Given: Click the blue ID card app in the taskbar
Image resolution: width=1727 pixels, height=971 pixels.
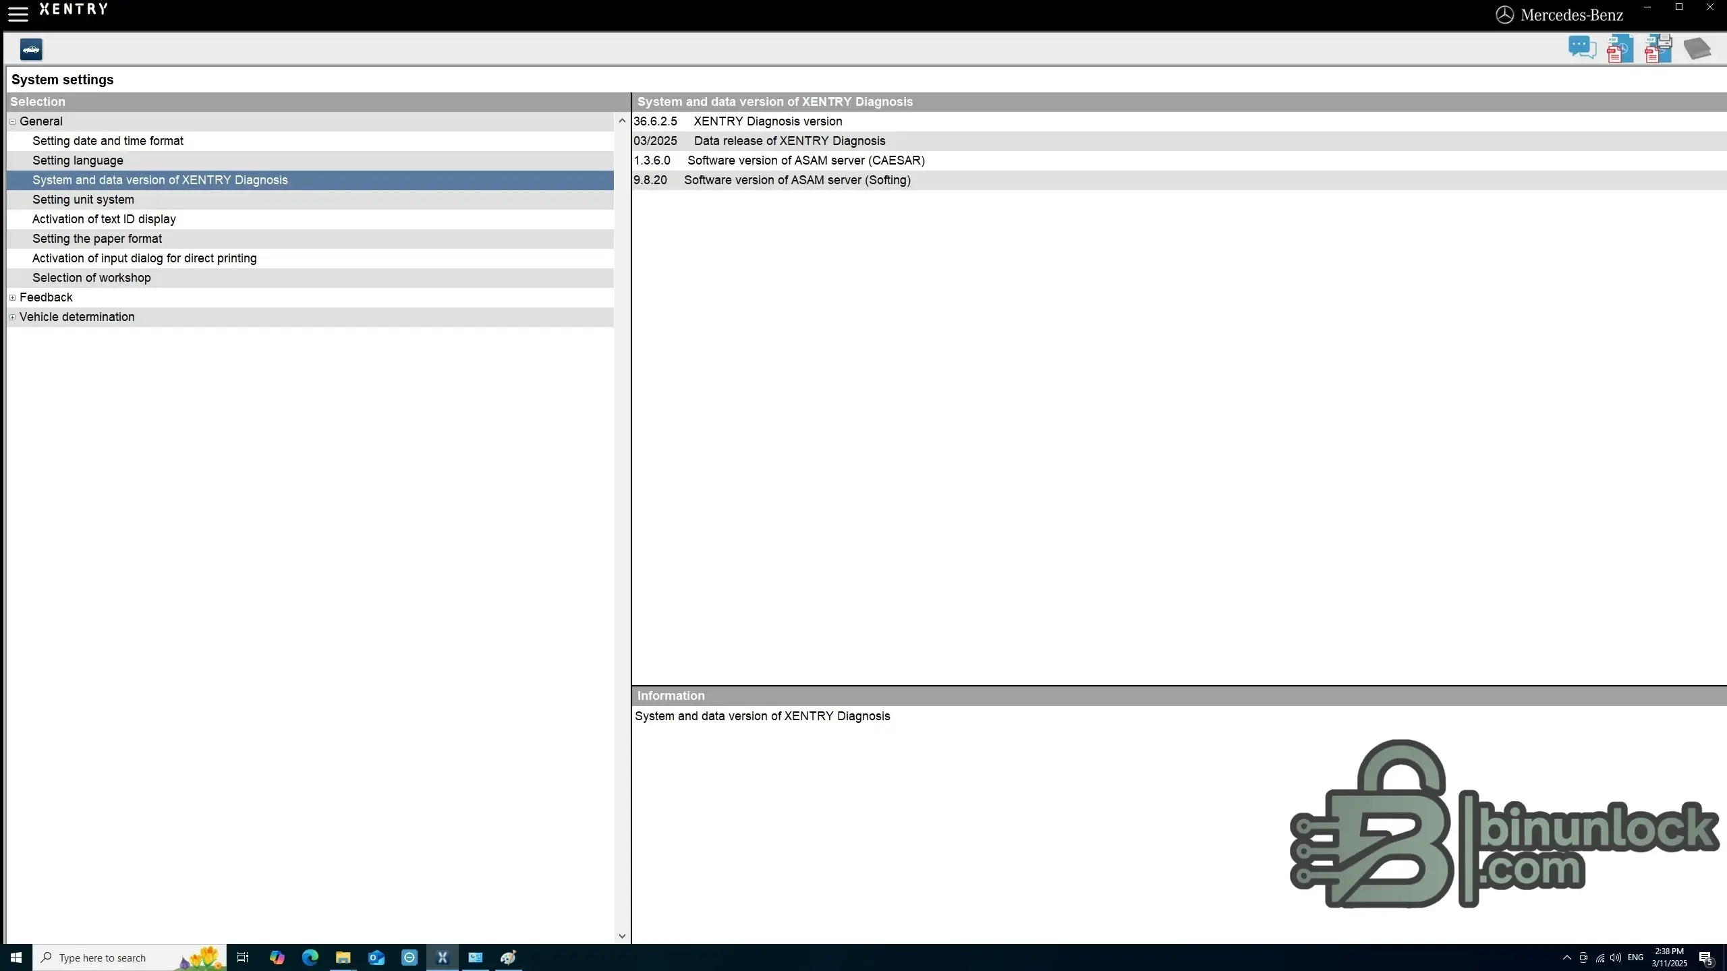Looking at the screenshot, I should 476,958.
